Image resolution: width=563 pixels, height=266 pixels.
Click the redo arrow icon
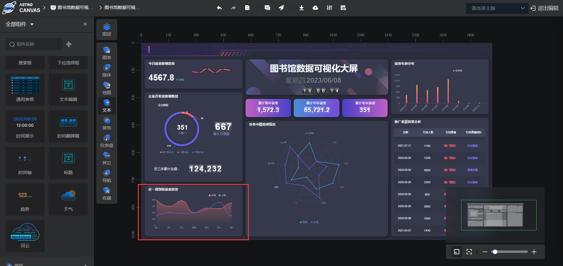coord(233,8)
